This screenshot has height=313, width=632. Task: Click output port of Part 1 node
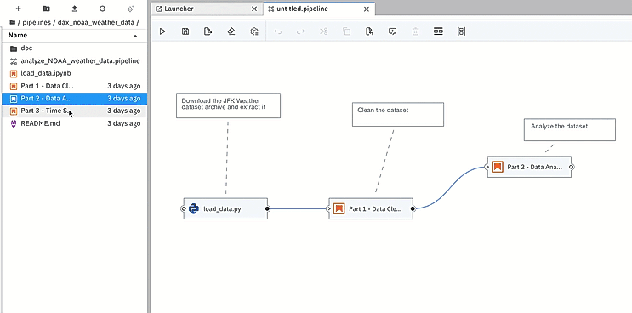(x=413, y=208)
